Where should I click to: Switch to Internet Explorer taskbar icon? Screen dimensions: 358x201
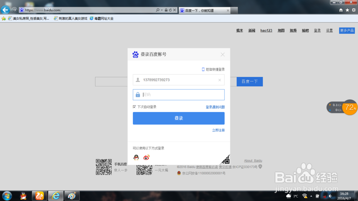point(55,196)
